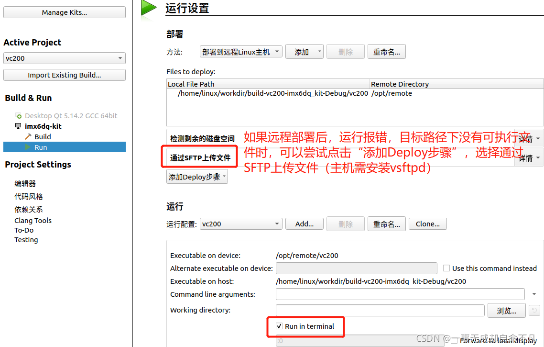
Task: Click the green plus icon beside Desktop Qt kit
Action: pos(19,116)
